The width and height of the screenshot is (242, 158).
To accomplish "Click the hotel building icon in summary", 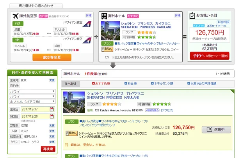I will click(x=104, y=16).
